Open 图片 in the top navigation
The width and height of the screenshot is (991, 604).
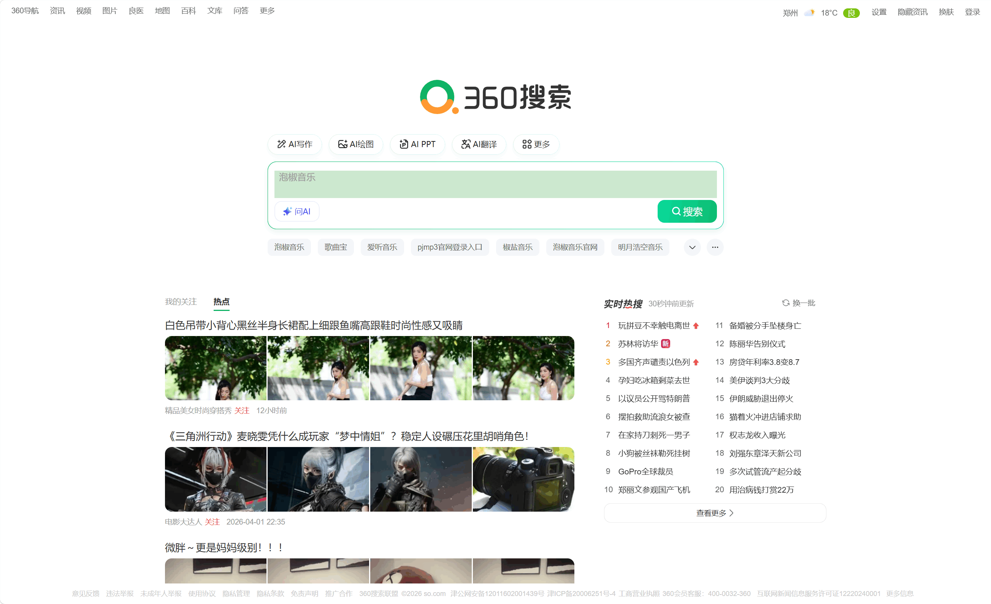point(110,11)
